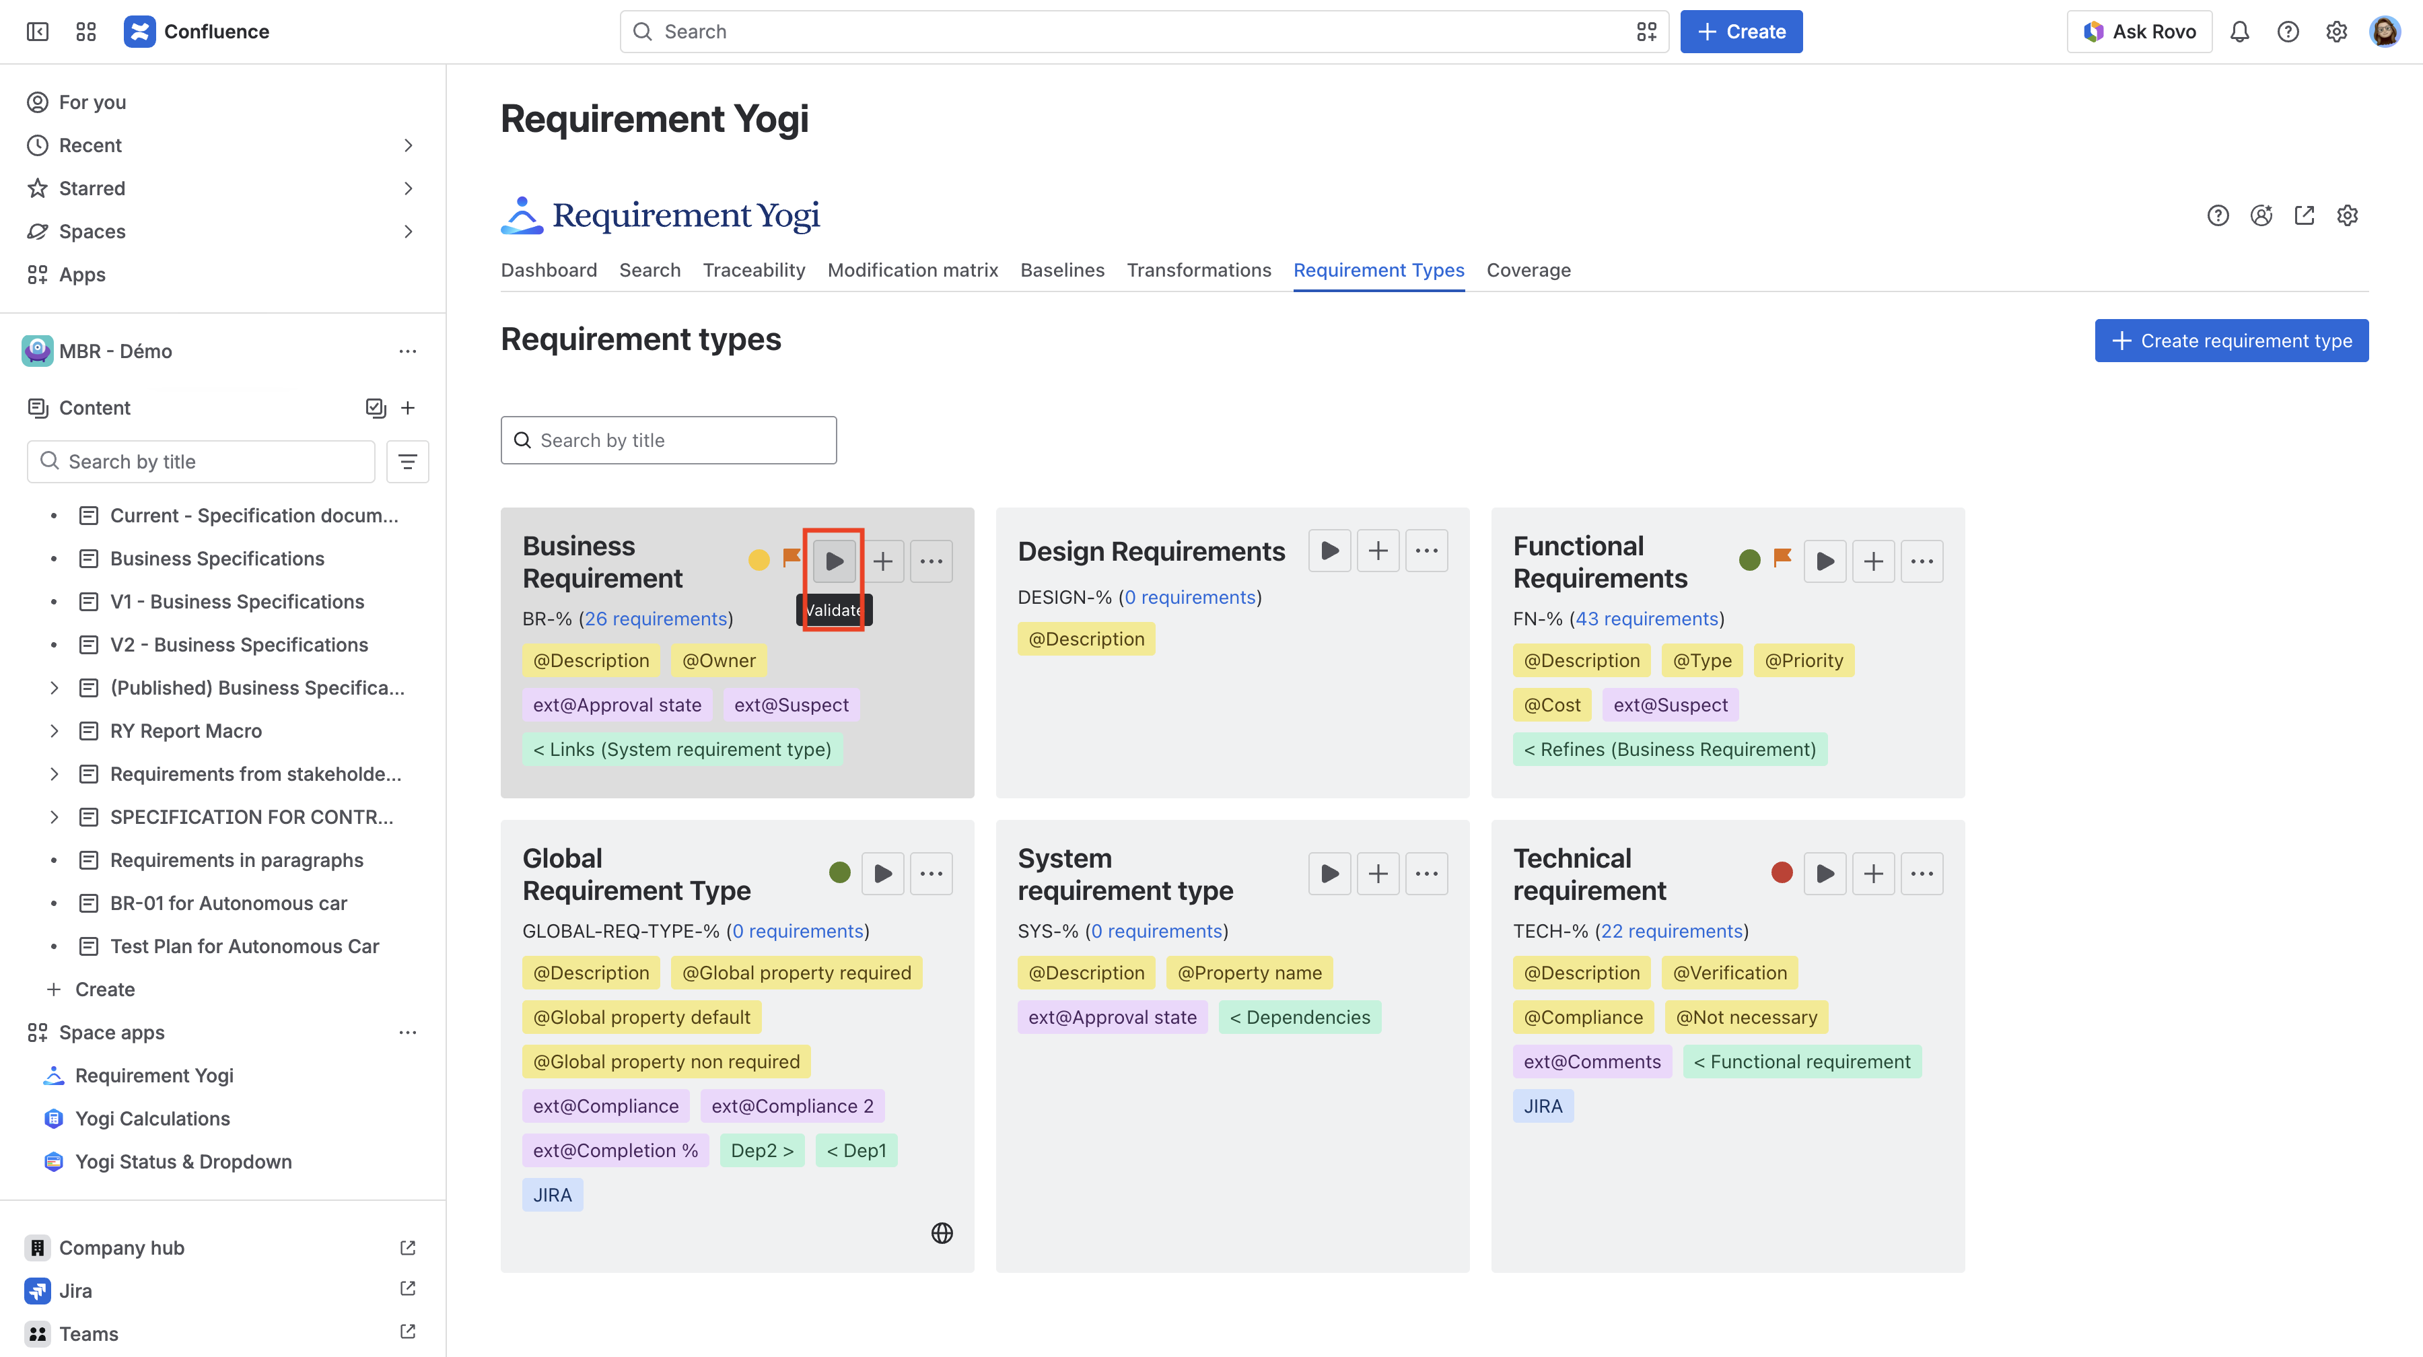Expand (Published) Business Specifica... page tree
This screenshot has height=1357, width=2423.
click(54, 689)
